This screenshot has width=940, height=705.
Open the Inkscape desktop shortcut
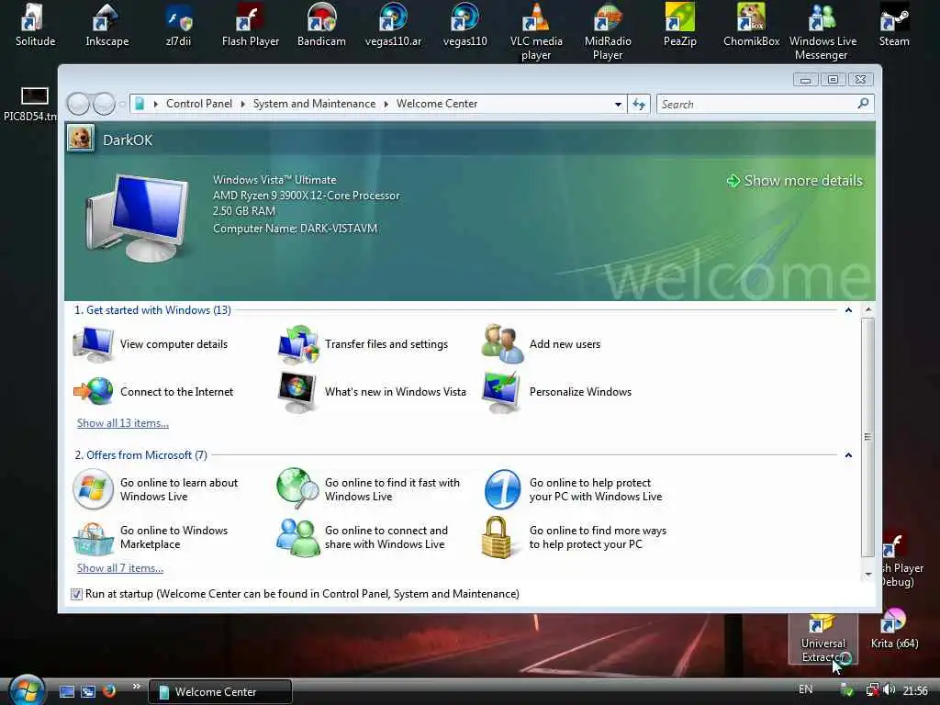[106, 25]
